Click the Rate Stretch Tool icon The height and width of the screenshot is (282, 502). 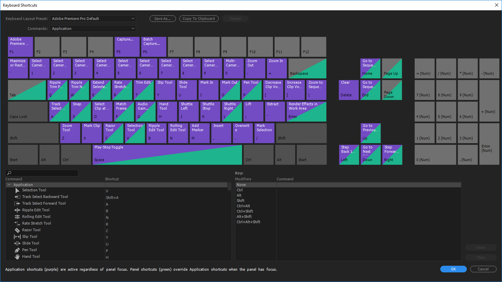[x=17, y=224]
